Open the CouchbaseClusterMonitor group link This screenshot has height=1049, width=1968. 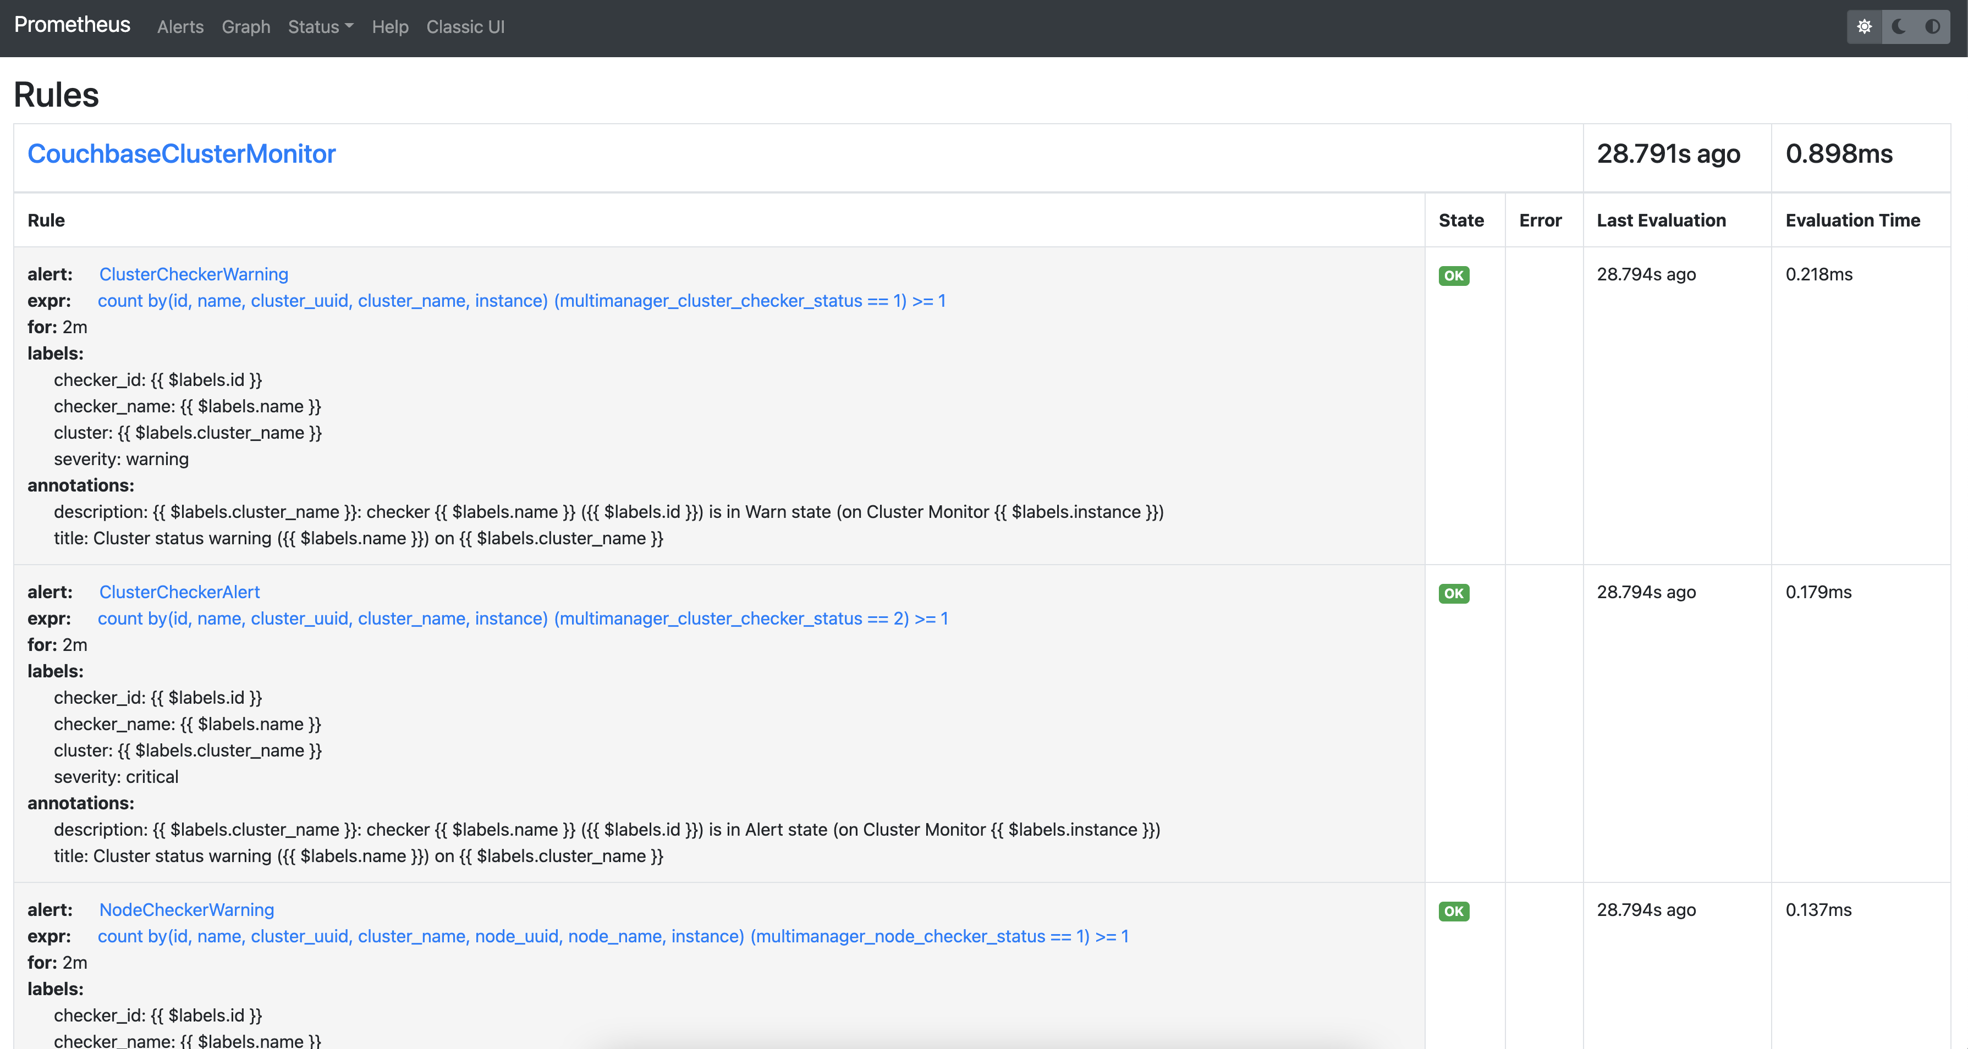point(182,153)
